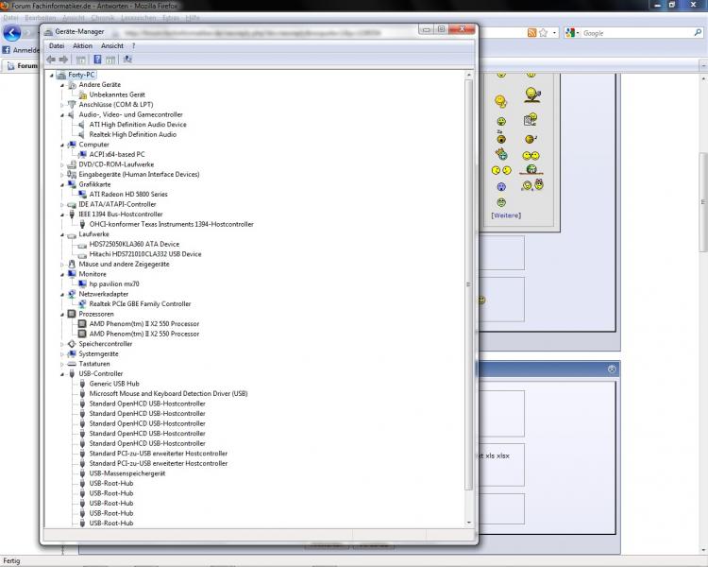This screenshot has height=567, width=708.
Task: Collapse the Andere Geräte category
Action: (62, 85)
